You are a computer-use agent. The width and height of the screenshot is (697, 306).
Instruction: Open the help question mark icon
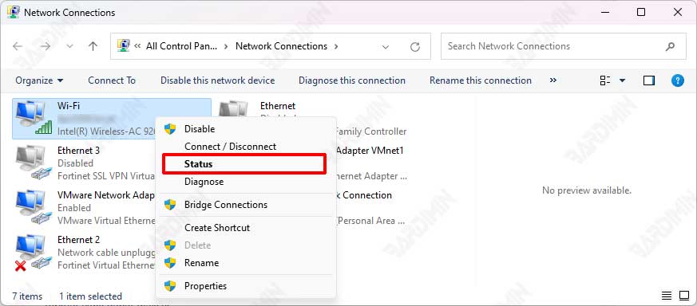[x=678, y=80]
